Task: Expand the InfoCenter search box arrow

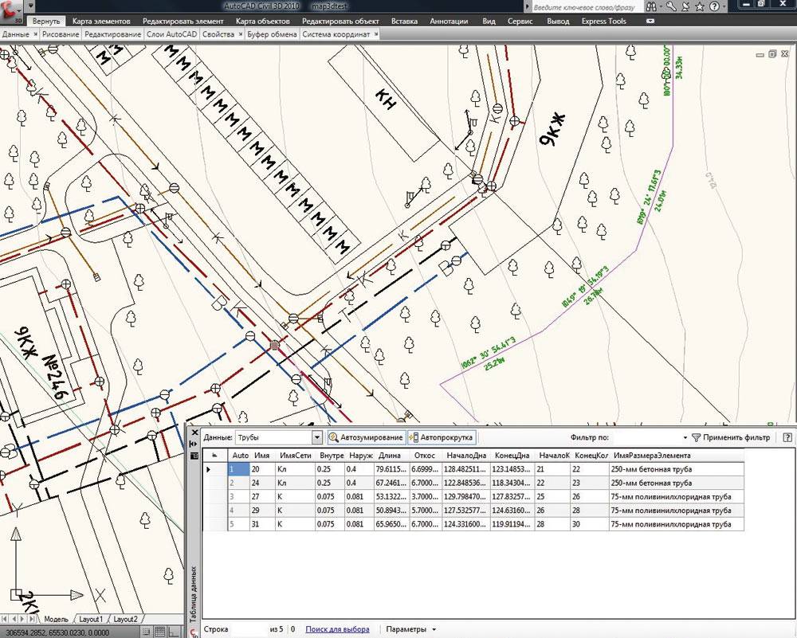Action: [x=528, y=7]
